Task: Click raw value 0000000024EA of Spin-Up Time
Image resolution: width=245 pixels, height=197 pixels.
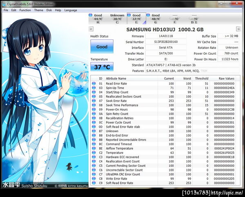Action: [224, 88]
